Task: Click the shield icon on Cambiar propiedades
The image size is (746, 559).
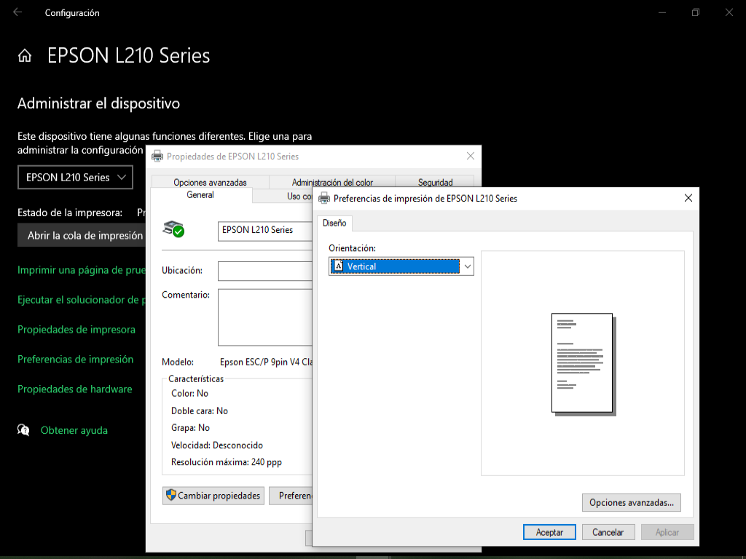Action: [x=170, y=495]
